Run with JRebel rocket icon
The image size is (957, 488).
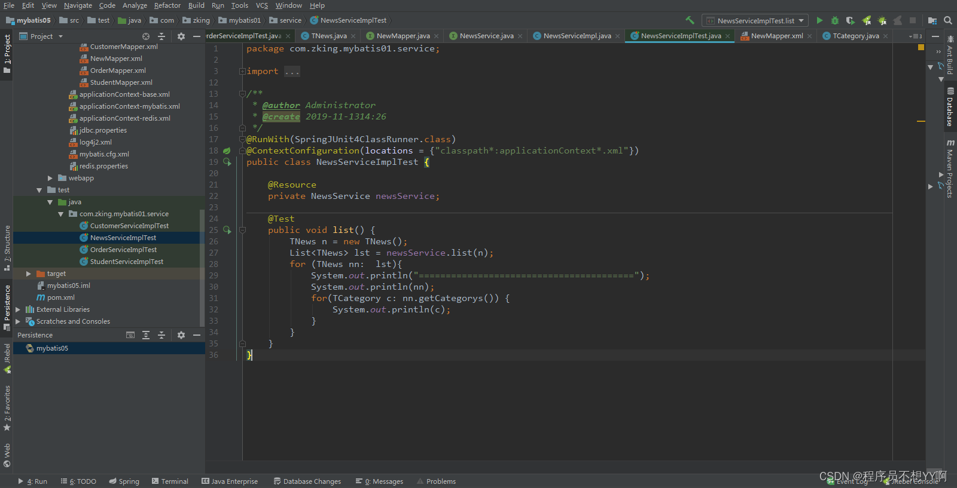(x=866, y=20)
